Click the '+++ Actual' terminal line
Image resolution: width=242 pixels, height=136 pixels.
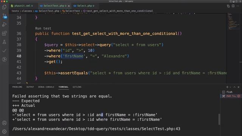(23, 105)
